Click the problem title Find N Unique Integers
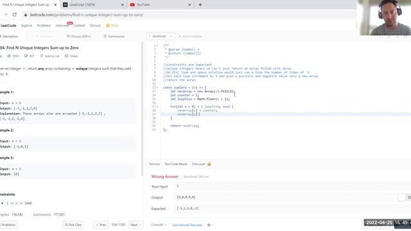 tap(39, 47)
